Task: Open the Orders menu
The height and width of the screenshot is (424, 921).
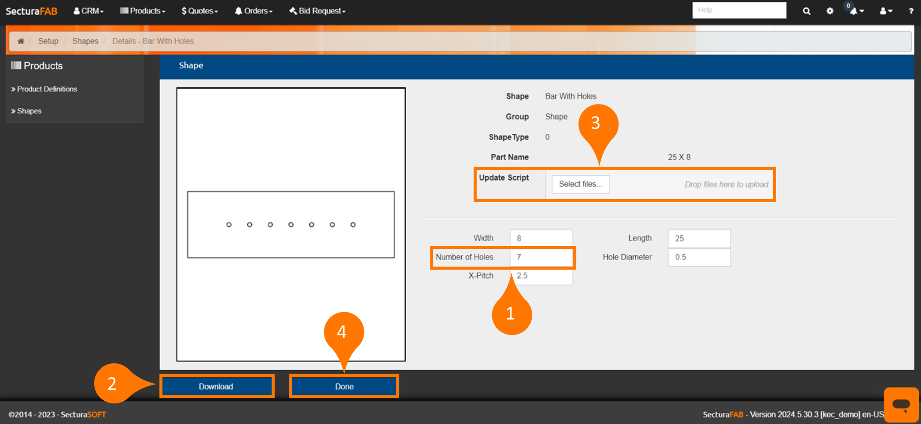Action: (x=254, y=11)
